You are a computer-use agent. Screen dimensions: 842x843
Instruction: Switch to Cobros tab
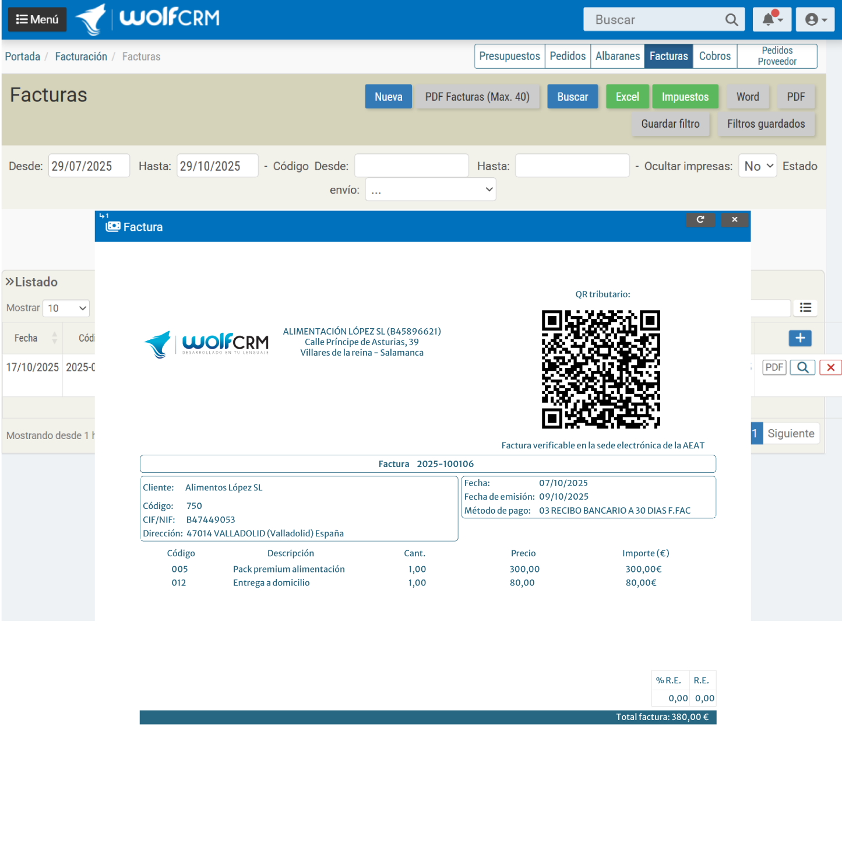[x=715, y=56]
